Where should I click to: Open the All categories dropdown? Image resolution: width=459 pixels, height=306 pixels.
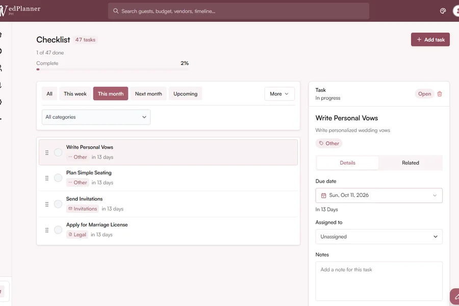(96, 117)
